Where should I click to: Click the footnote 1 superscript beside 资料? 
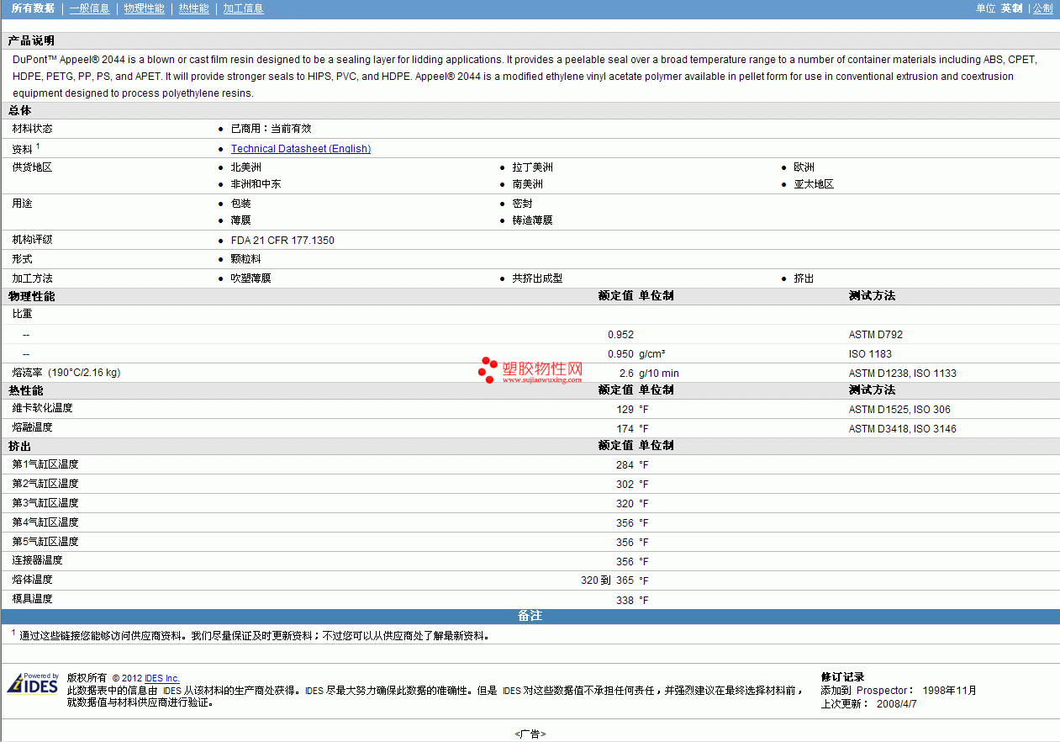(x=38, y=146)
